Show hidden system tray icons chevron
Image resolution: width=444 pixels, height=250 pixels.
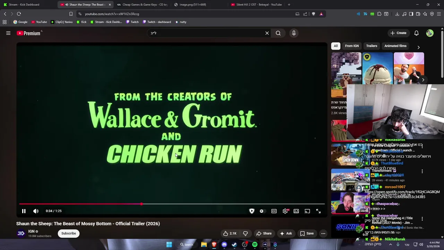tap(391, 244)
